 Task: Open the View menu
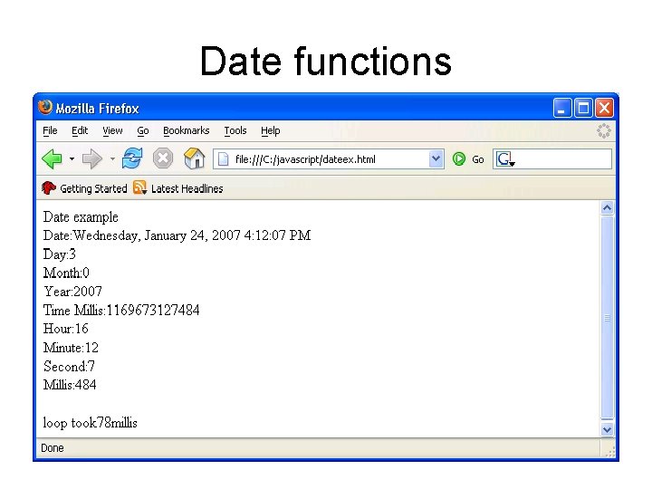click(x=112, y=130)
